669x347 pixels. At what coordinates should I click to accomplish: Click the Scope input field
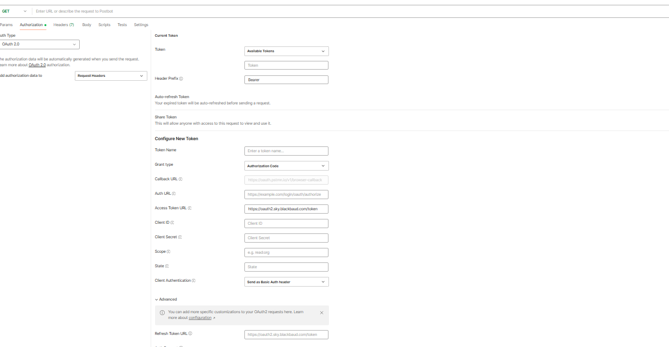286,252
